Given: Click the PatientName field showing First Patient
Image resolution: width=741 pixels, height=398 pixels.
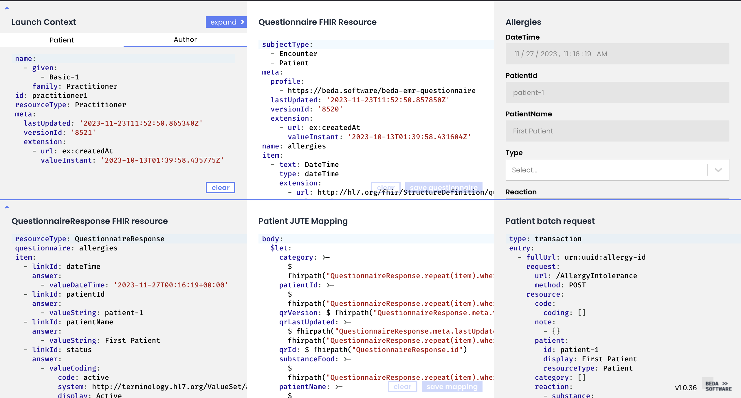Looking at the screenshot, I should point(618,131).
